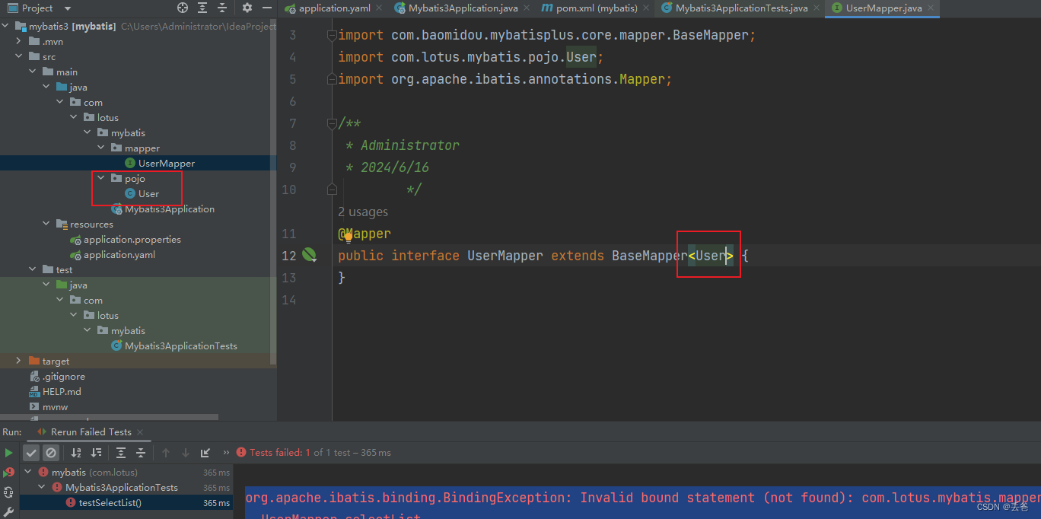
Task: Open the wrench settings icon in Run sidebar
Action: pyautogui.click(x=9, y=511)
